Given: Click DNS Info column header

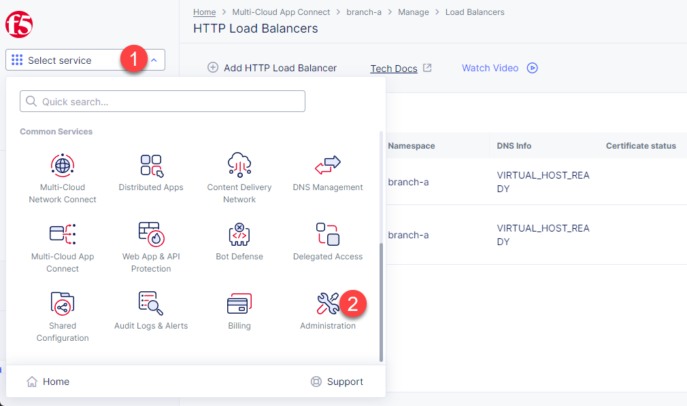Looking at the screenshot, I should pos(514,146).
